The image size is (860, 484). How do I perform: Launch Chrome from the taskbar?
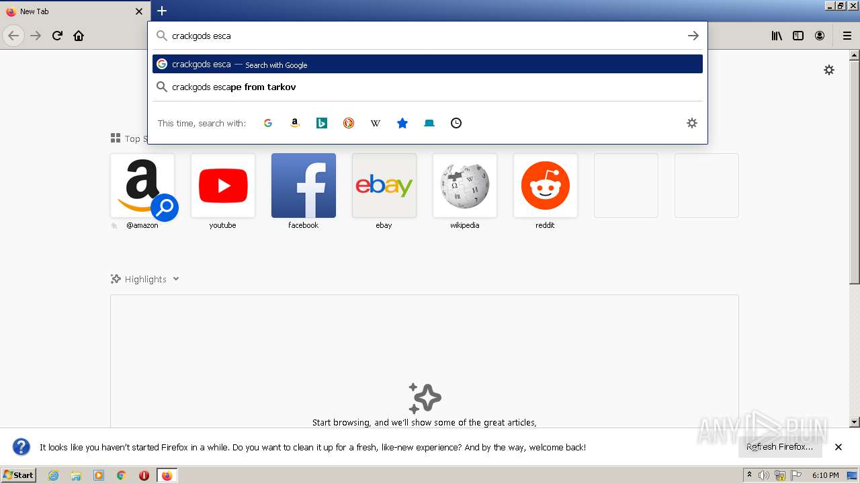[x=121, y=475]
